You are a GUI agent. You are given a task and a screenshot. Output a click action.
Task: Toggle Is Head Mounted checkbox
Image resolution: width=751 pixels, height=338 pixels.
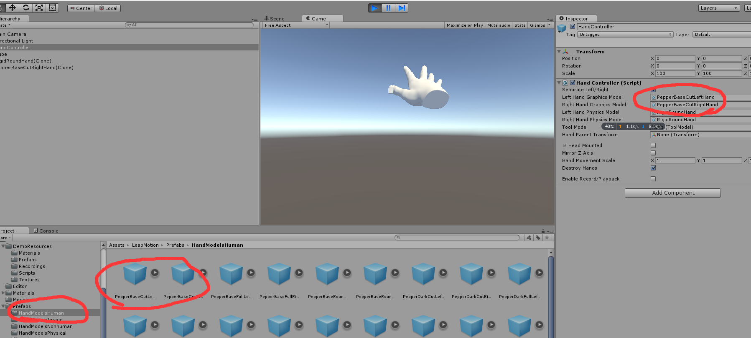[x=653, y=145]
